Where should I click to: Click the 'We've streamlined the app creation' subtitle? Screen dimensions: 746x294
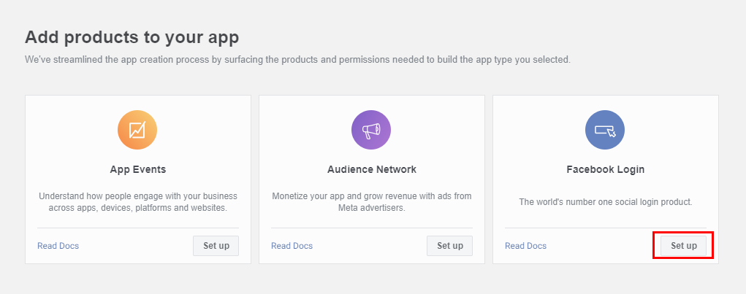tap(297, 61)
